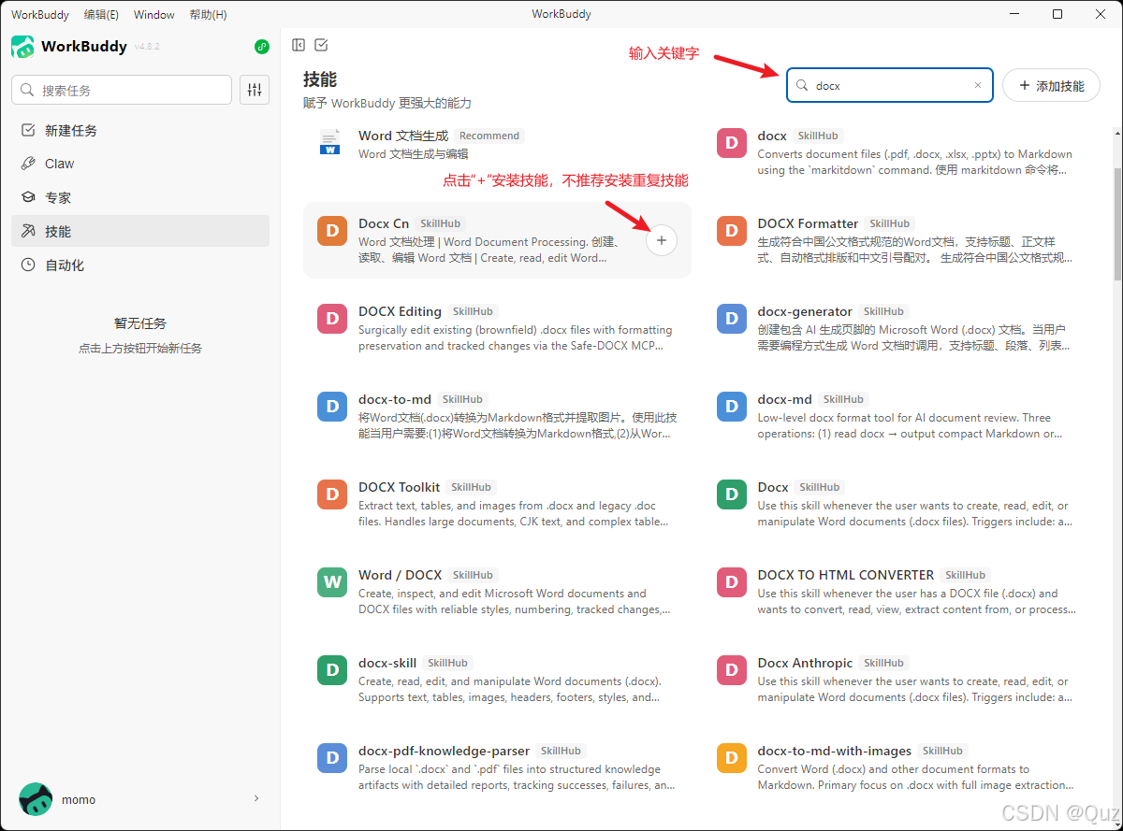Open Claw in sidebar
Viewport: 1123px width, 831px height.
point(140,164)
